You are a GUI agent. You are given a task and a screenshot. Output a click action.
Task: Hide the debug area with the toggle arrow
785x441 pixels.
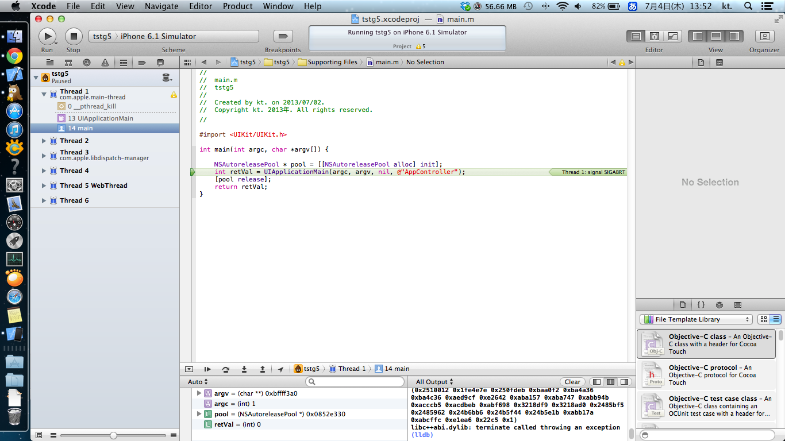(189, 369)
